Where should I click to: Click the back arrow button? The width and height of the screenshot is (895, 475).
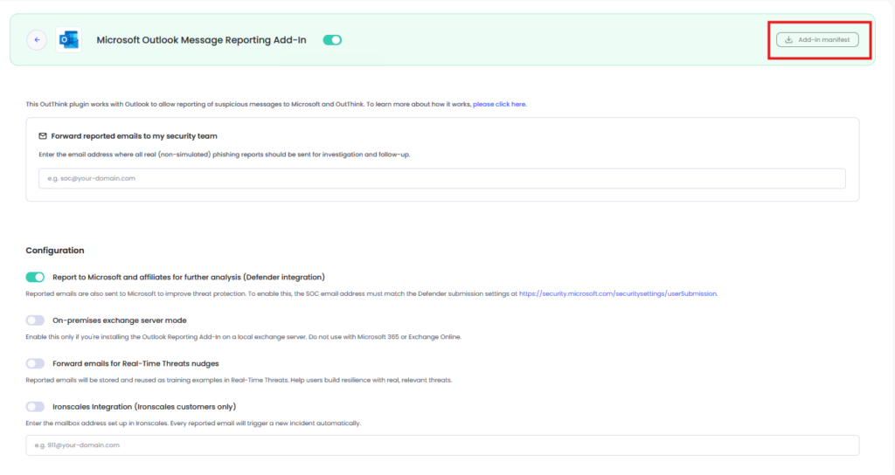pos(37,40)
